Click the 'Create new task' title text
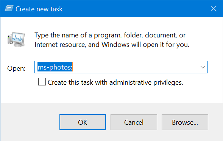The image size is (223, 141). tap(39, 9)
